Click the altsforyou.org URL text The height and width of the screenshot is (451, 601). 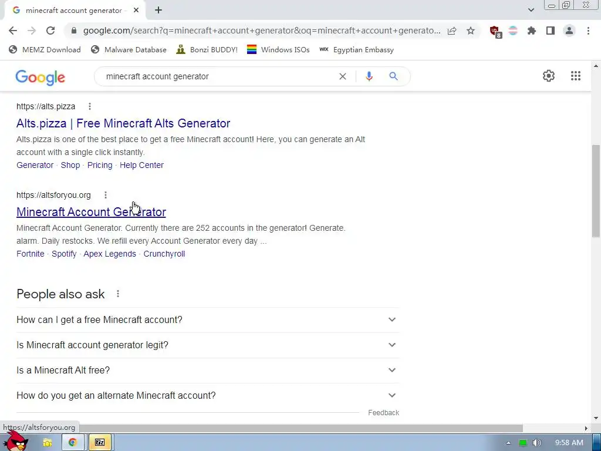pos(53,195)
